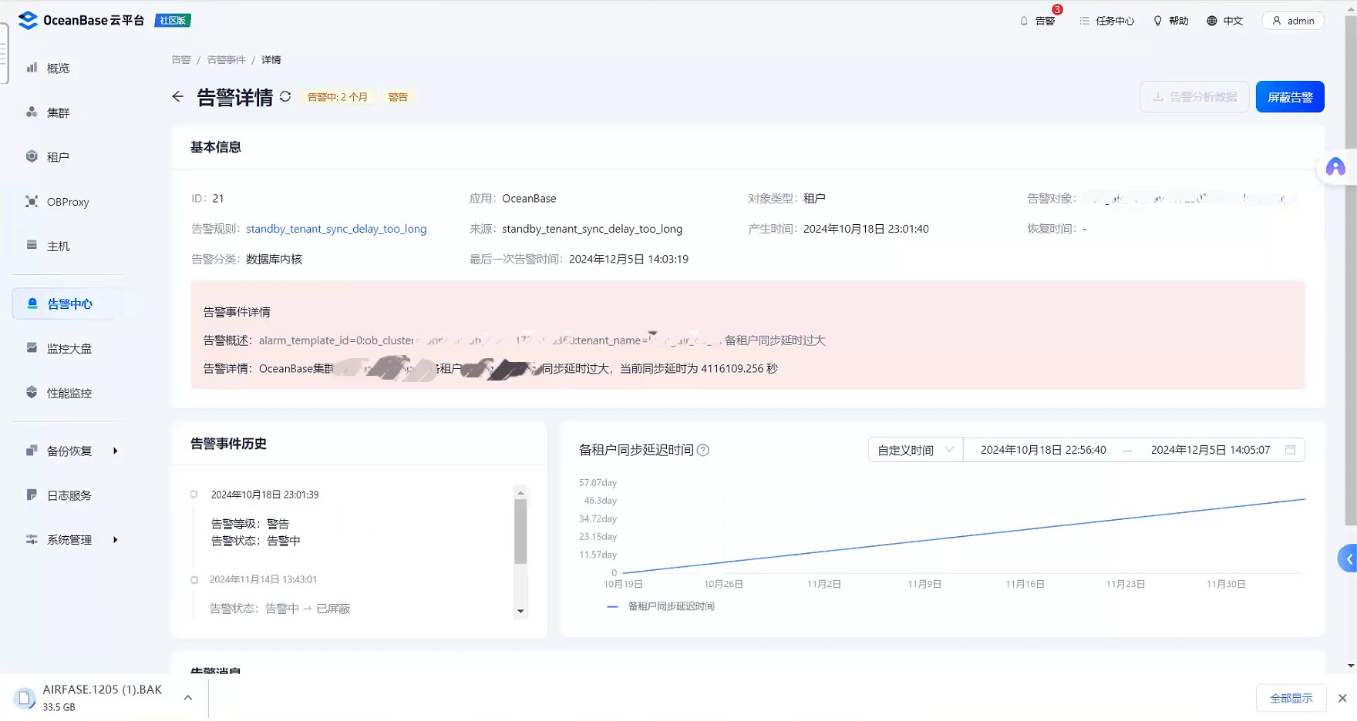Toggle 备租户同步延迟时间 chart legend
1357x721 pixels.
click(661, 606)
